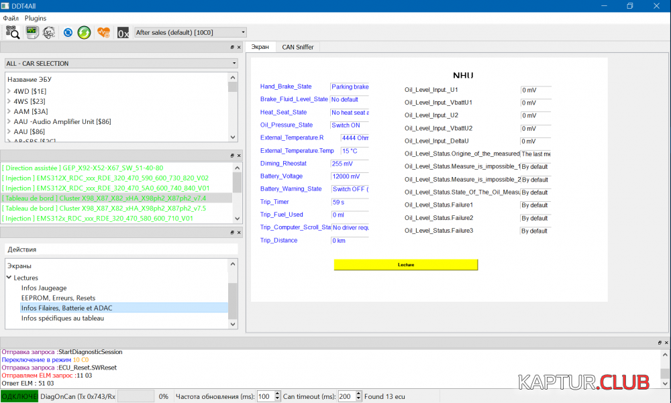This screenshot has height=403, width=671.
Task: Click the Einstein face expert mode icon
Action: point(49,32)
